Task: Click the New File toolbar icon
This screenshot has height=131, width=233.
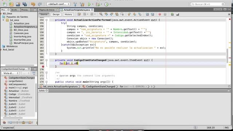Action: tap(5, 4)
